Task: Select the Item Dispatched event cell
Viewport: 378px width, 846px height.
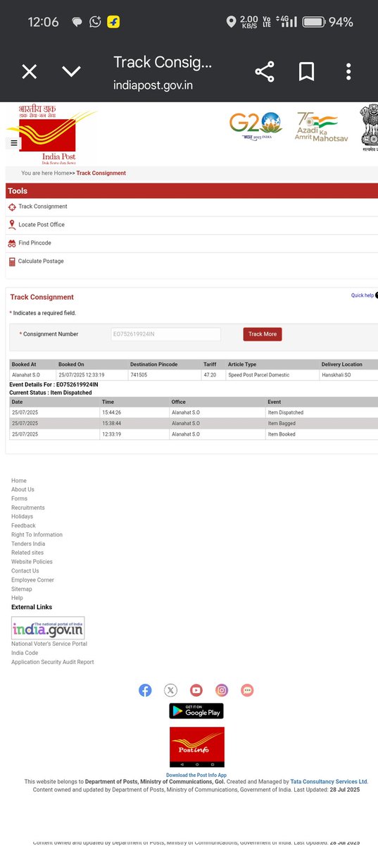Action: pyautogui.click(x=322, y=412)
